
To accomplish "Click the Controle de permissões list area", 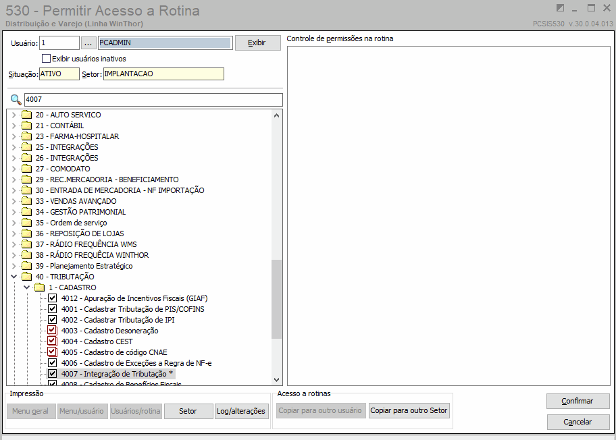I will point(448,216).
